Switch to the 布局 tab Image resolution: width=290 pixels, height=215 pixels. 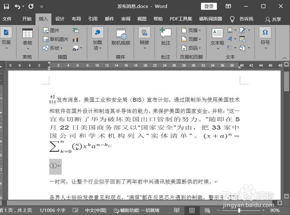[x=76, y=19]
